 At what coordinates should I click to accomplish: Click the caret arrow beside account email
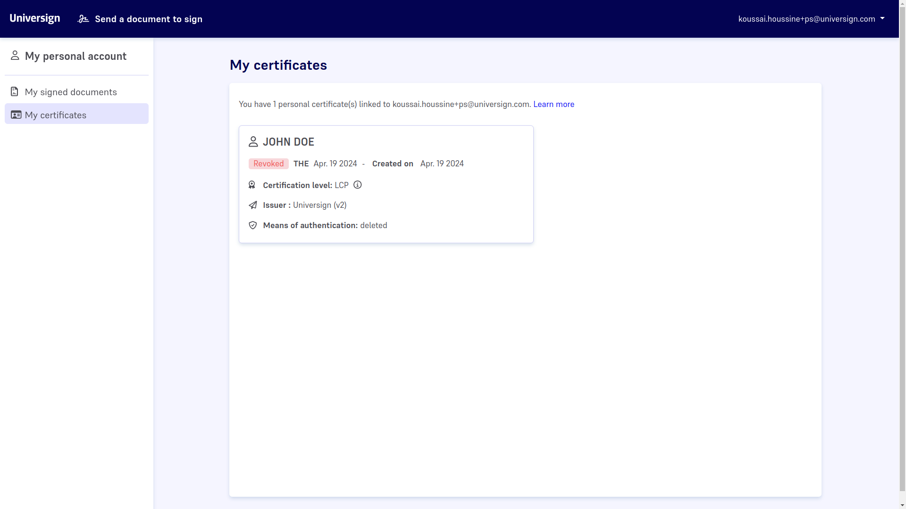(882, 18)
